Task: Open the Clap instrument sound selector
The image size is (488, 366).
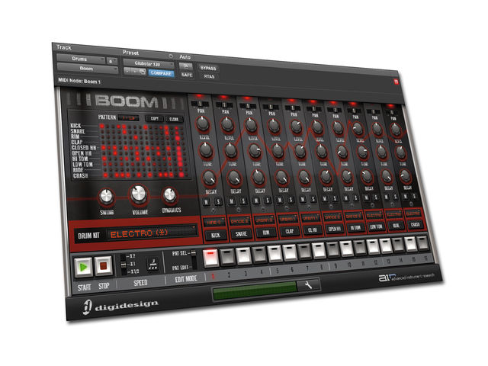Action: [x=287, y=219]
